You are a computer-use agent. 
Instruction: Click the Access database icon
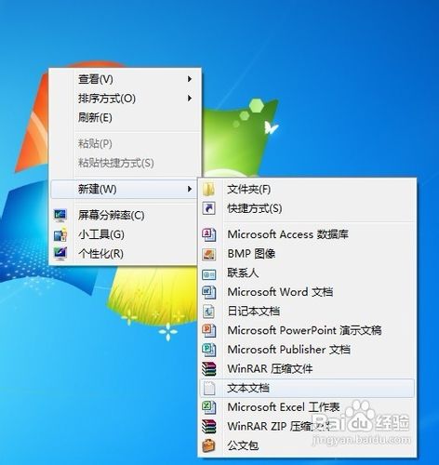point(209,234)
